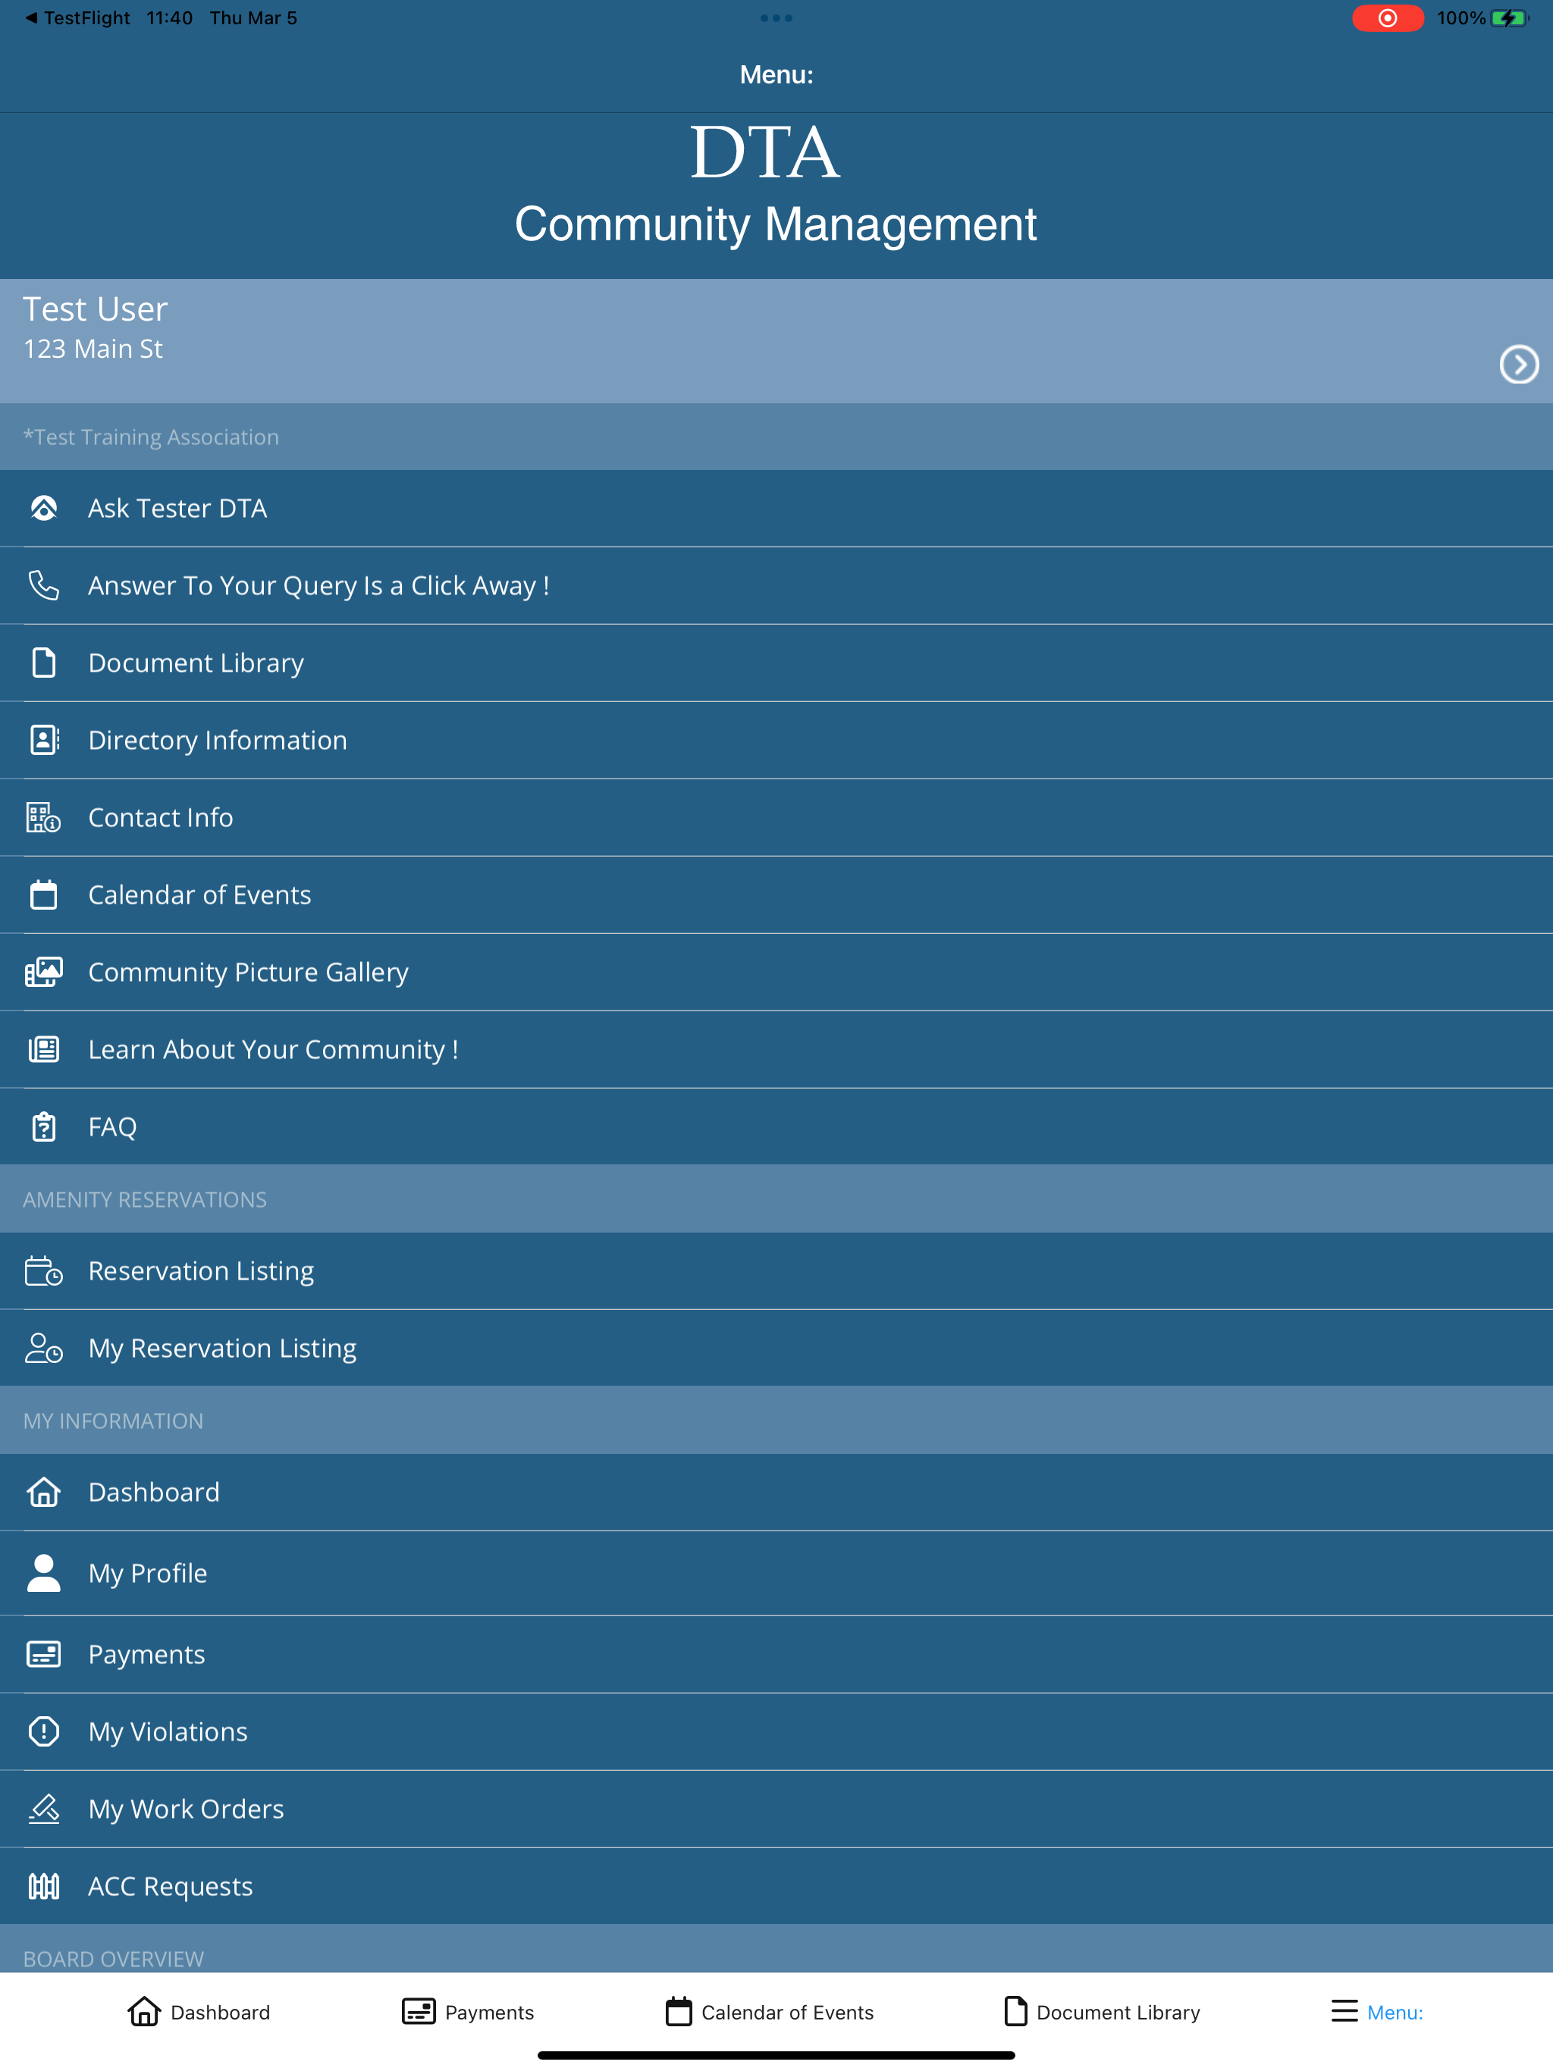The image size is (1553, 2071).
Task: Open Contact Info entry
Action: pos(776,817)
